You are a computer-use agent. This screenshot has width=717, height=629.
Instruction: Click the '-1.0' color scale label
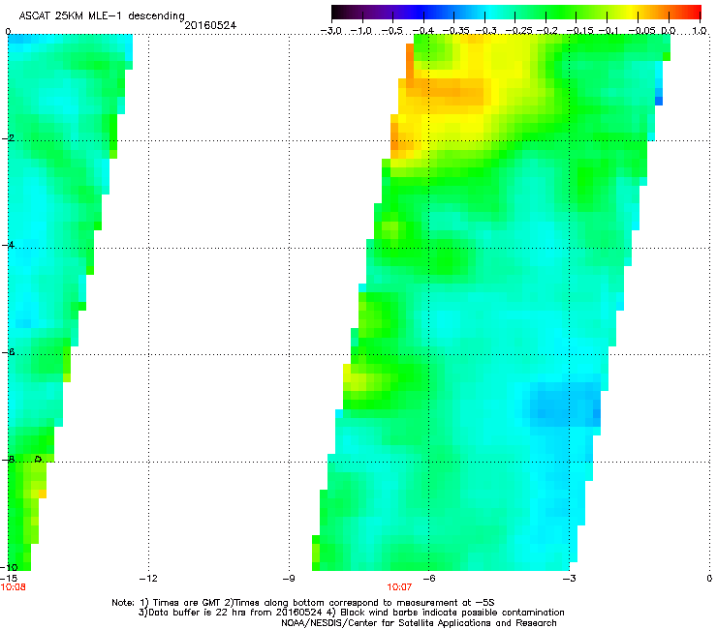[361, 31]
